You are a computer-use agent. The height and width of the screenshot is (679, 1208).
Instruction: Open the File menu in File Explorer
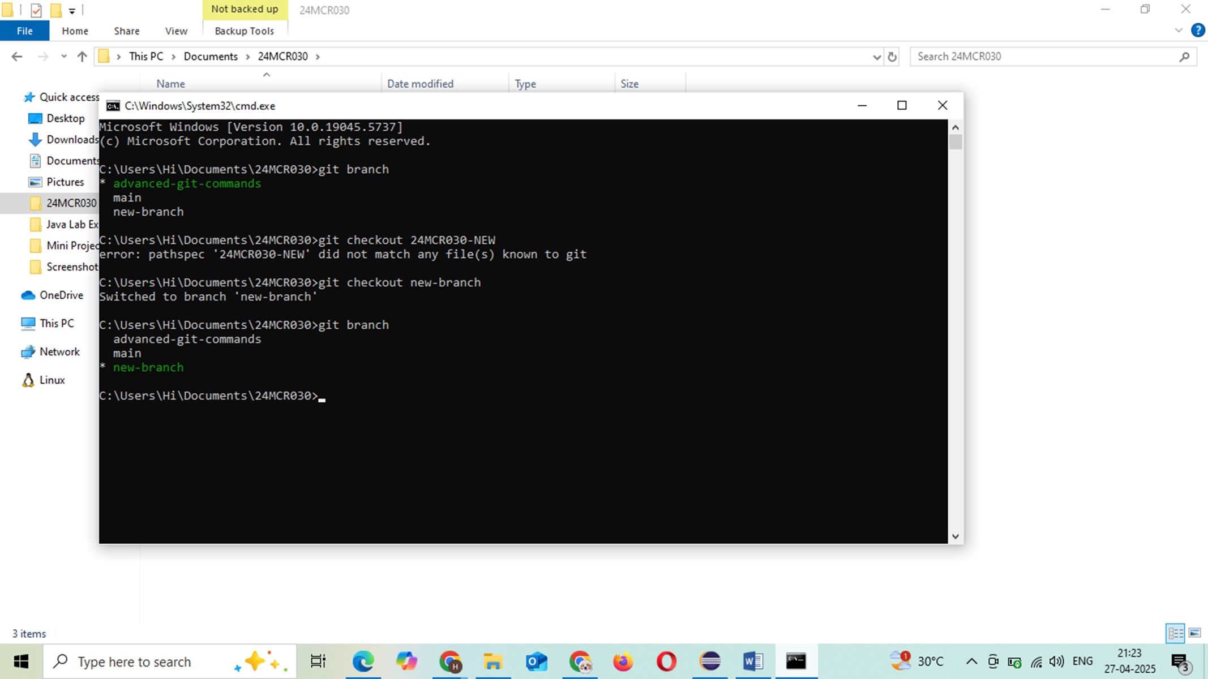(x=24, y=31)
